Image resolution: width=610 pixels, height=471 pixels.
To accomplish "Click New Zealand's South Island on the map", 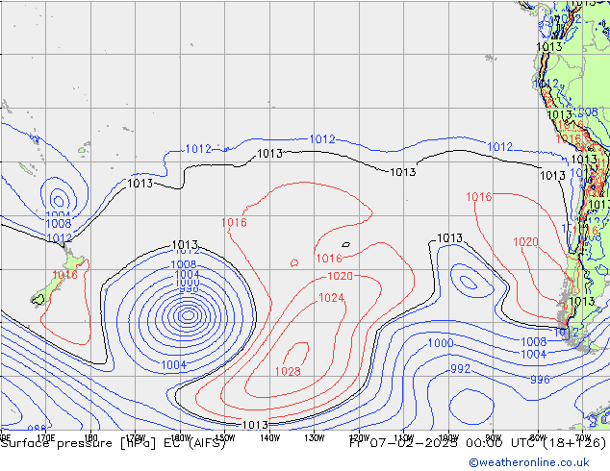I will 49,289.
